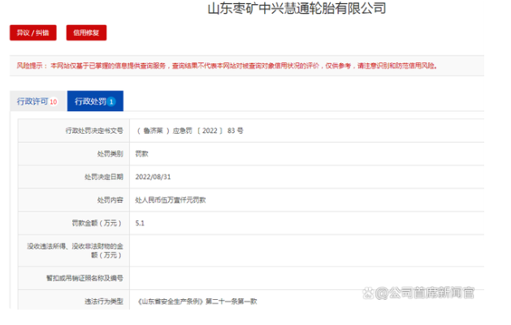Click the fine amount value 5.1
This screenshot has width=511, height=325.
coord(140,223)
